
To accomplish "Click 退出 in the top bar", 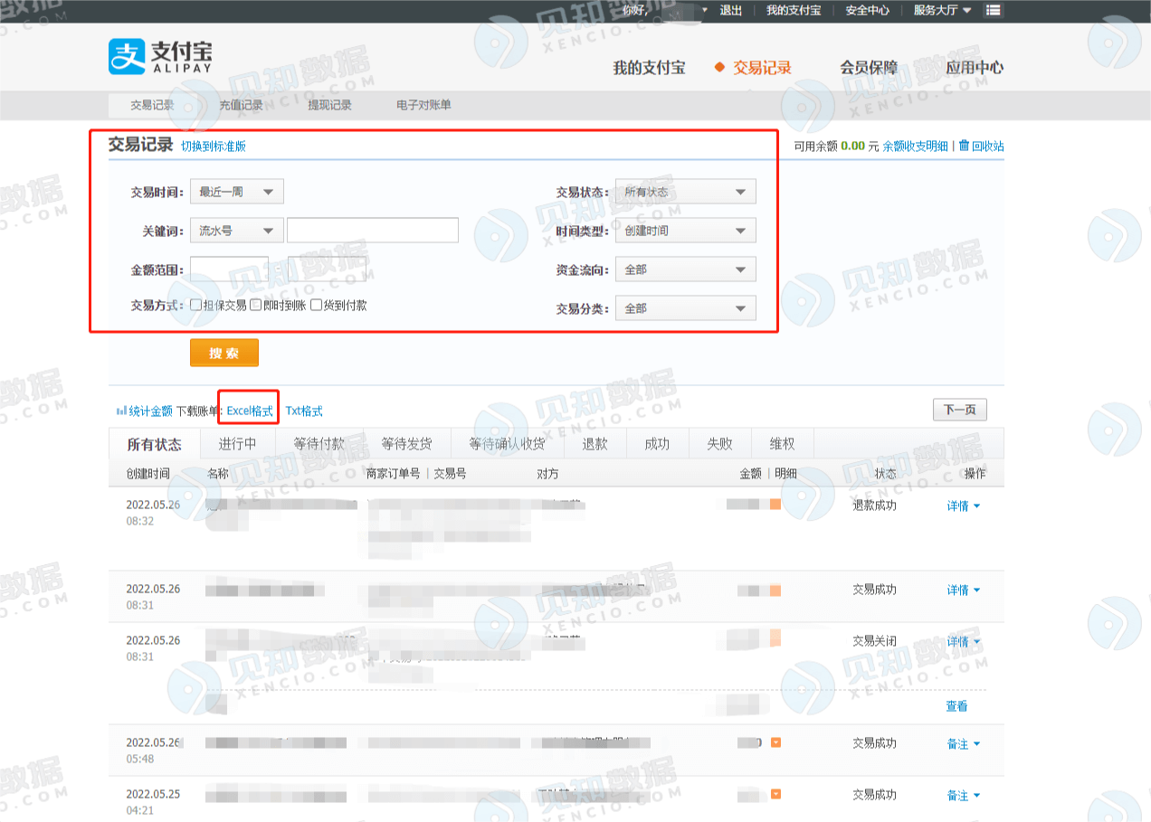I will (730, 10).
